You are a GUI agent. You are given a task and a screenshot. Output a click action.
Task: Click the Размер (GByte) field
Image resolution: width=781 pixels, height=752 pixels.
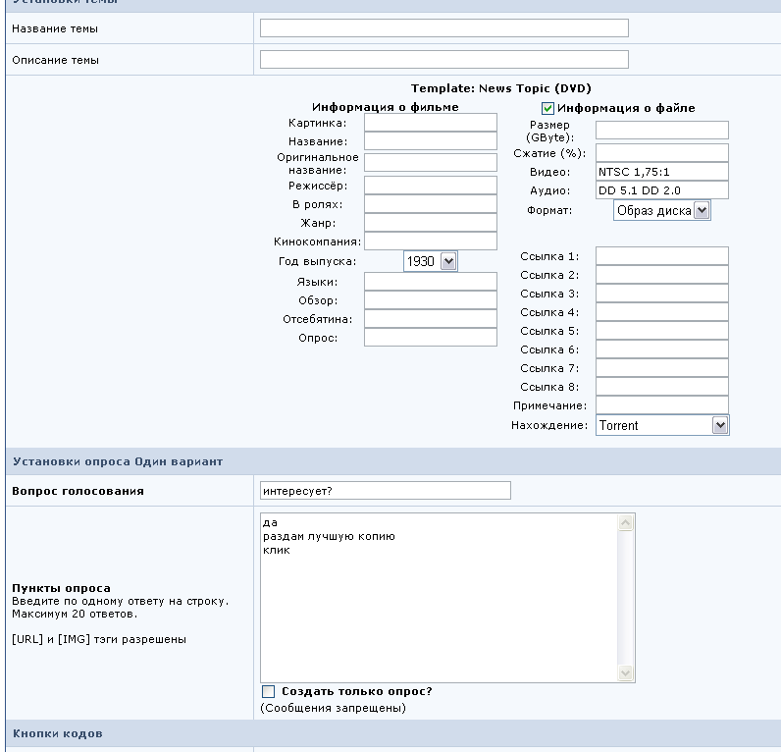pos(662,130)
